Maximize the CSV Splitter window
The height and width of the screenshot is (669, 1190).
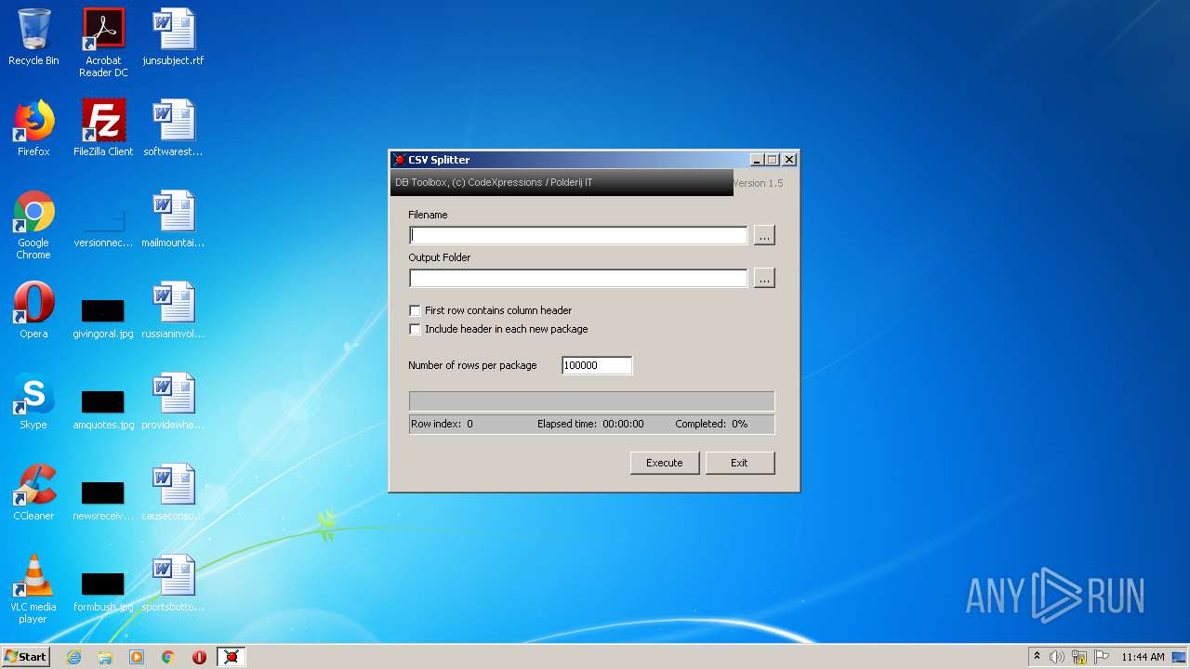tap(772, 160)
